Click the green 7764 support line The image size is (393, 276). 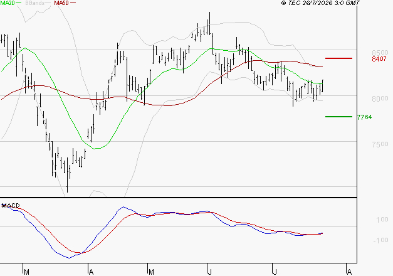tap(338, 117)
